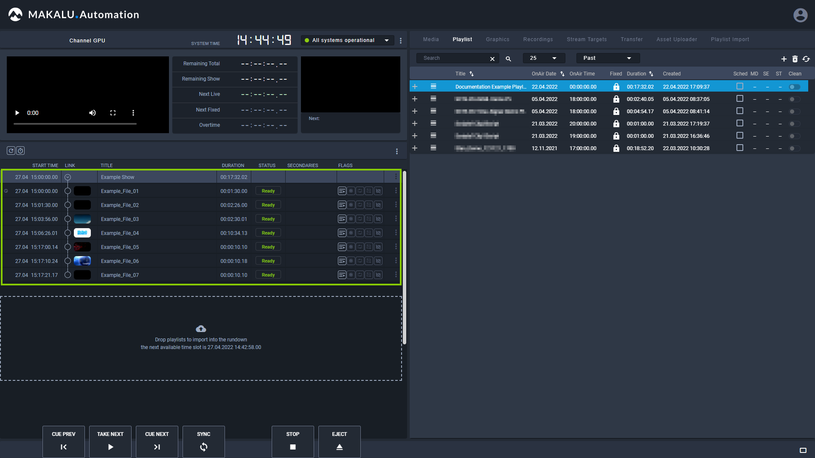Click the TAKE NEXT button
Screen dimensions: 815x458
(110, 441)
